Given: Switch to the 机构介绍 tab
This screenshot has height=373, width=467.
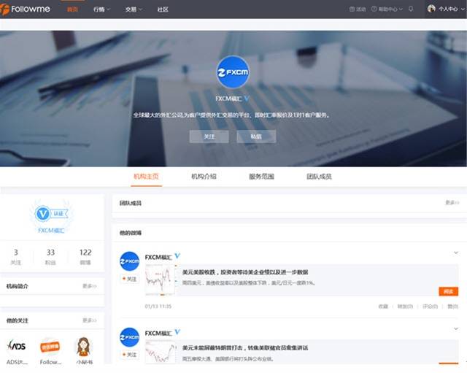Looking at the screenshot, I should click(x=204, y=177).
